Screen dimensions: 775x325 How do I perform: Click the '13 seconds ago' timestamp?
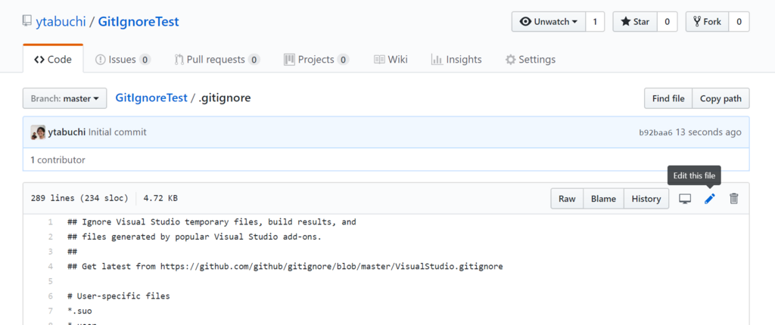(x=708, y=132)
